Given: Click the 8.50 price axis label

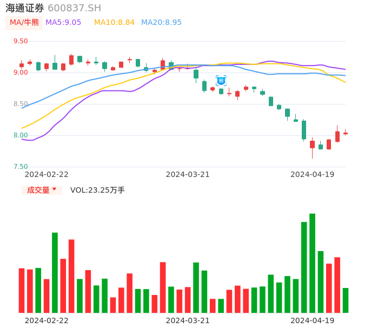Looking at the screenshot, I should (x=21, y=104).
